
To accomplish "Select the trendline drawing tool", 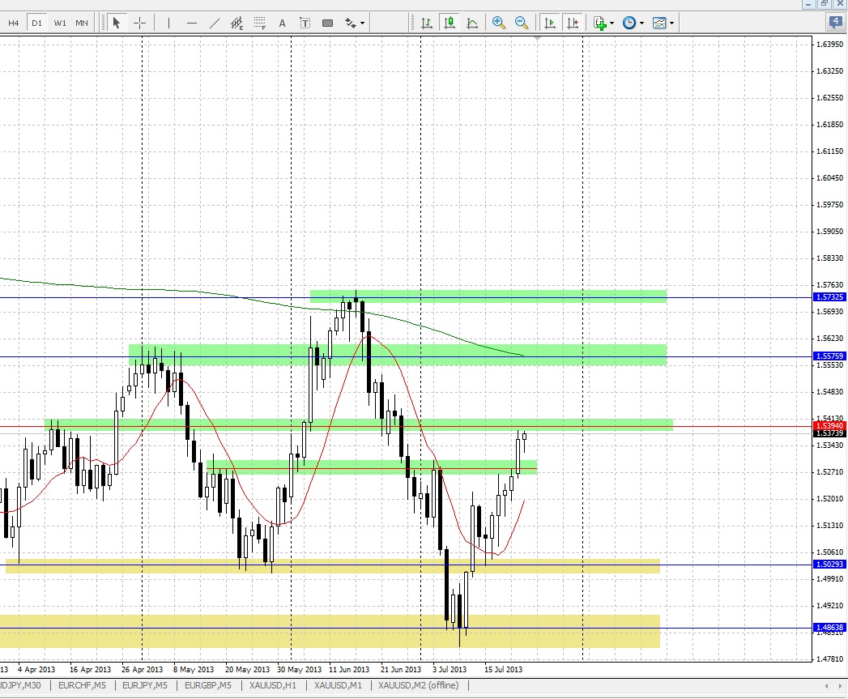I will (x=214, y=23).
